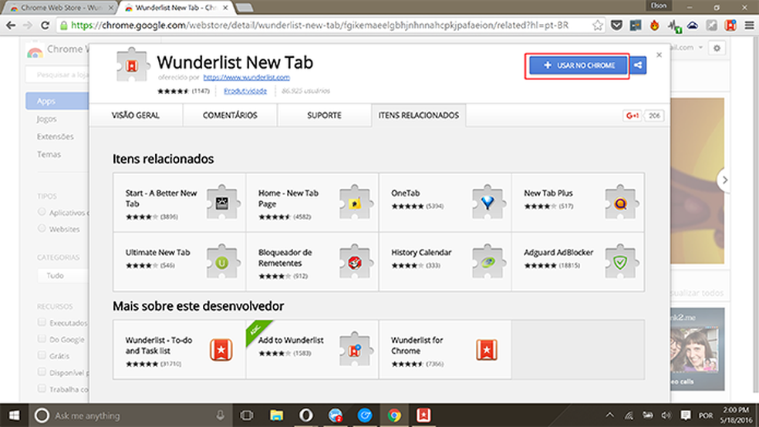Screen dimensions: 759x427
Task: Click the Usar no Chrome button
Action: 578,66
